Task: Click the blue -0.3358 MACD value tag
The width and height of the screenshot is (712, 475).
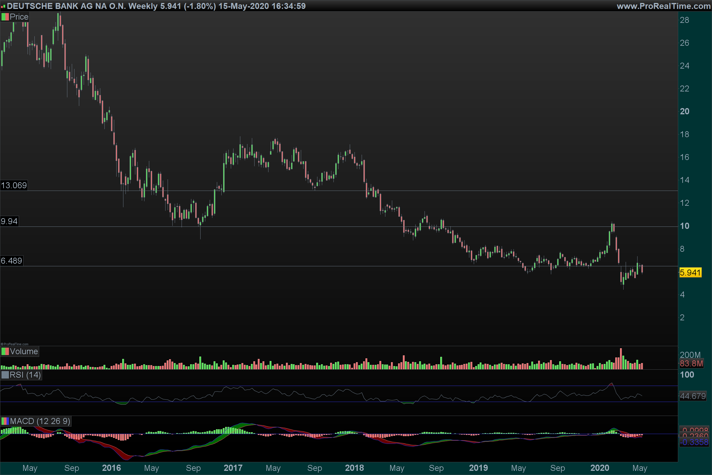Action: pyautogui.click(x=694, y=442)
